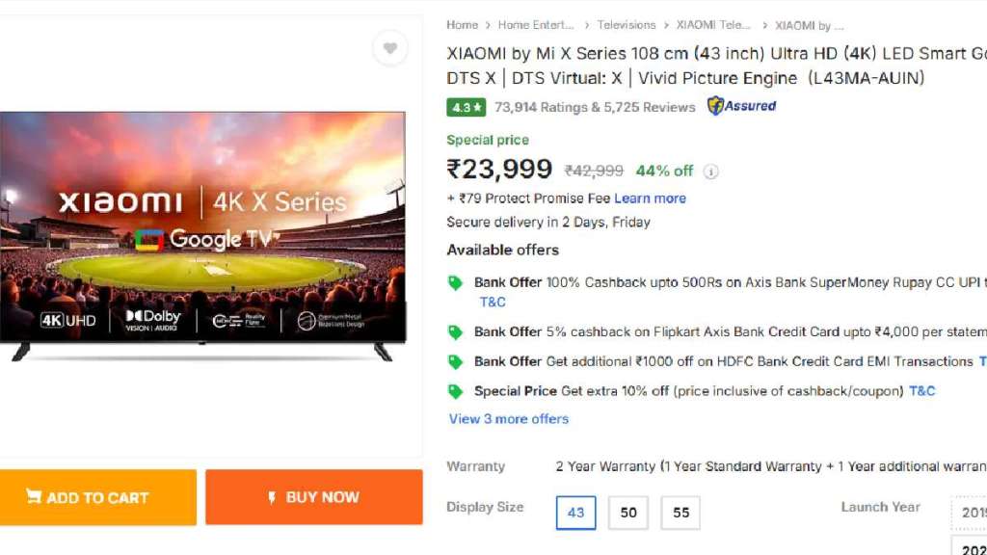Select the 50 inch display size

[x=628, y=513]
